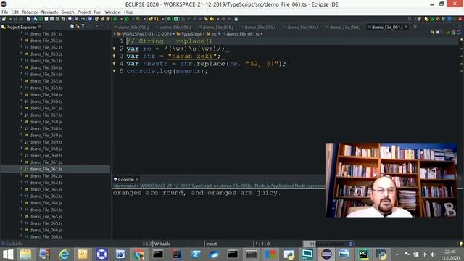Image resolution: width=464 pixels, height=261 pixels.
Task: Expand the demo_File_061.ts tree node
Action: 22,169
